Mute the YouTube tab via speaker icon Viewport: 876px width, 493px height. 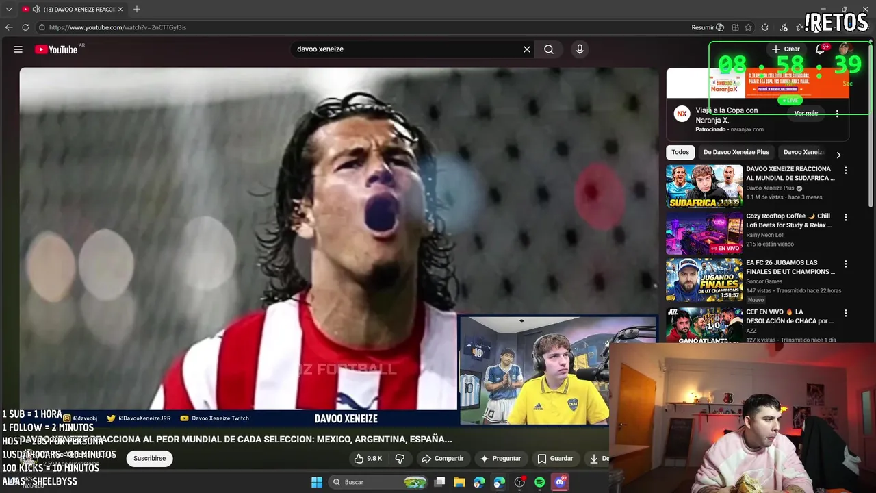pyautogui.click(x=36, y=9)
